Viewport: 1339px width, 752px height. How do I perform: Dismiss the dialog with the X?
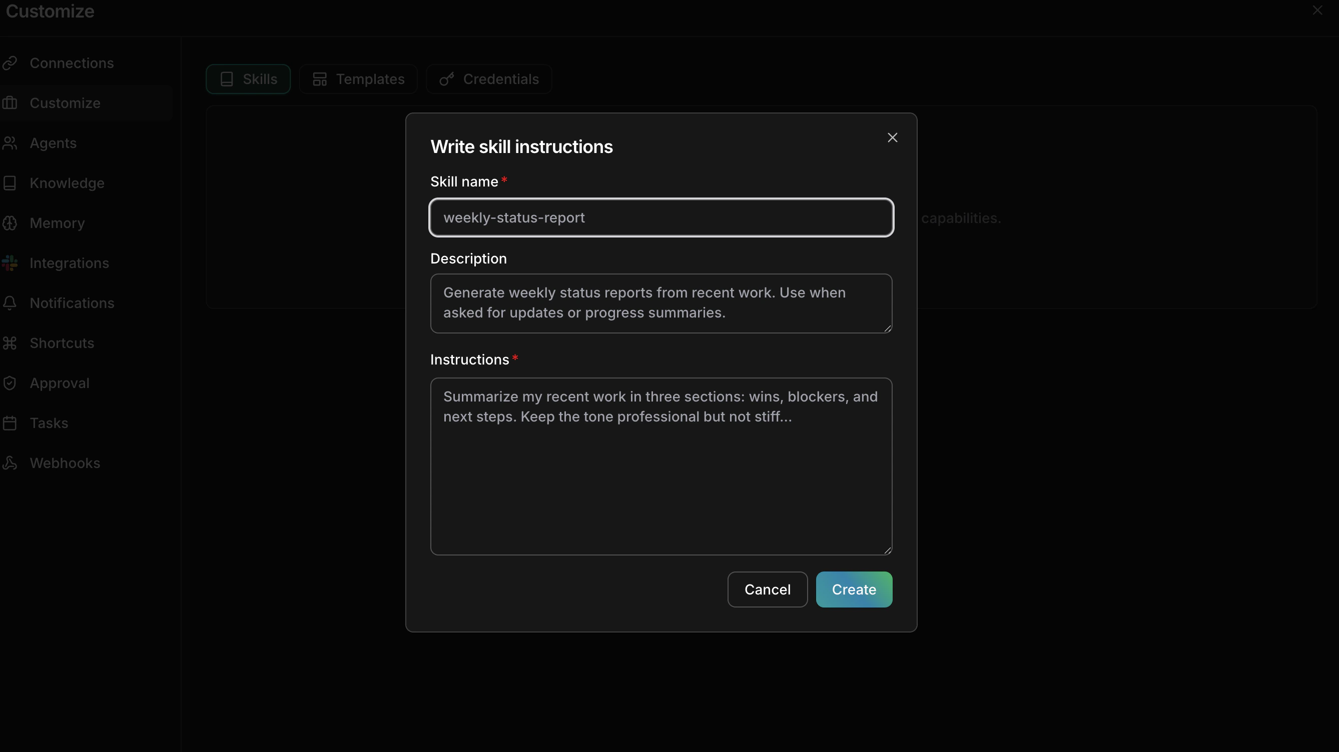click(893, 137)
